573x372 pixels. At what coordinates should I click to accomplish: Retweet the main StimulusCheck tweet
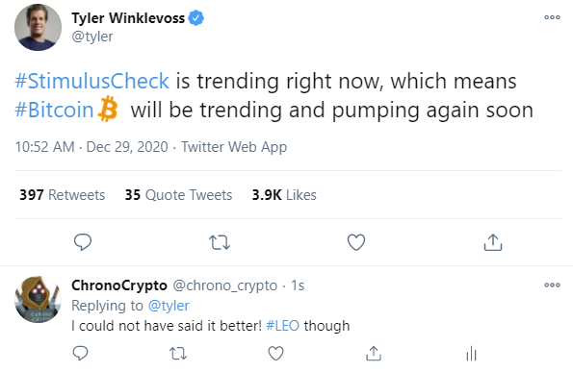[x=220, y=242]
